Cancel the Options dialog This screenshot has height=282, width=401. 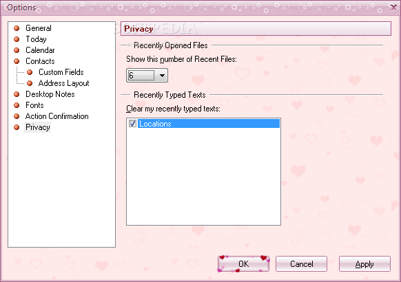pos(301,263)
